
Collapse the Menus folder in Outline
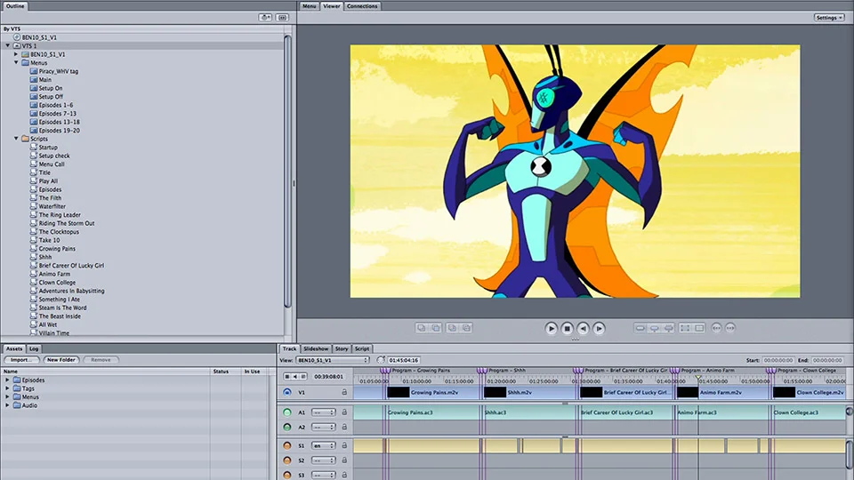[x=16, y=62]
